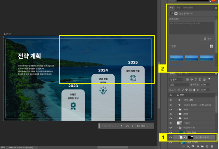Image resolution: width=219 pixels, height=149 pixels.
Task: Click prompt field on contextual task bar
Action: [x=109, y=126]
